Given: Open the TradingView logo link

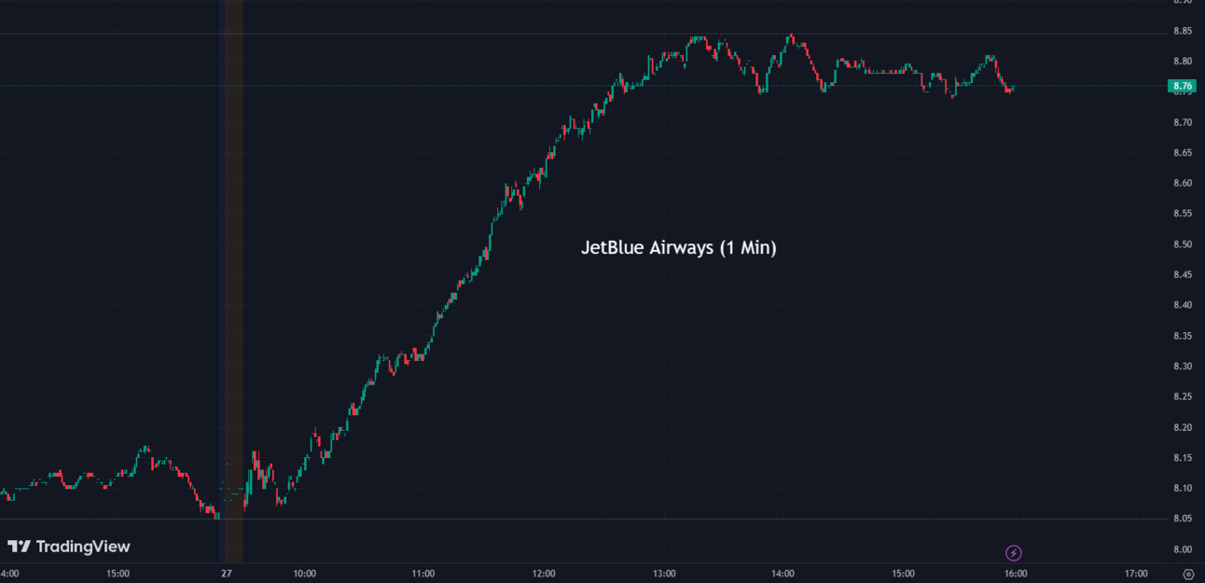Looking at the screenshot, I should click(69, 547).
